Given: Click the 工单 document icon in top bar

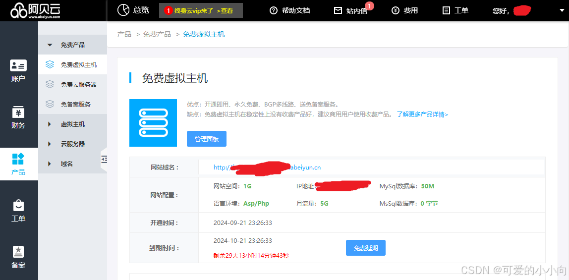Looking at the screenshot, I should click(447, 10).
